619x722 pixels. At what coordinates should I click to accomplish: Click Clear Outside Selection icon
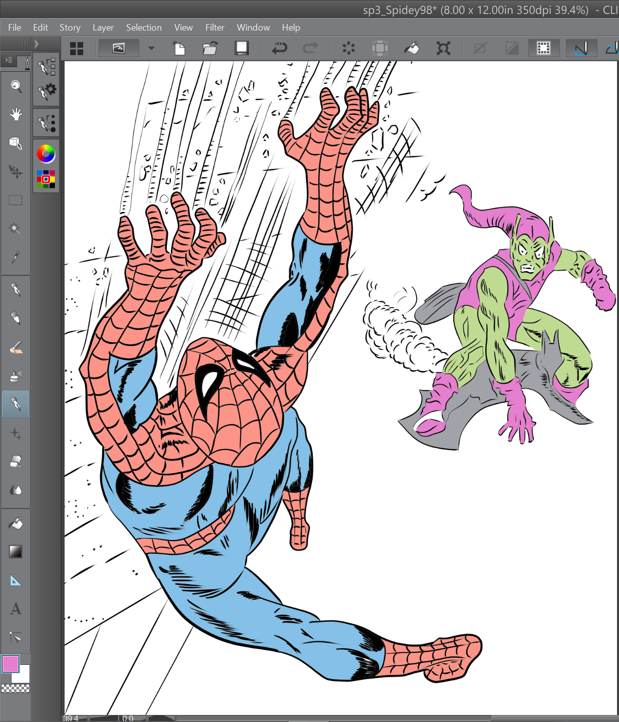(x=380, y=48)
